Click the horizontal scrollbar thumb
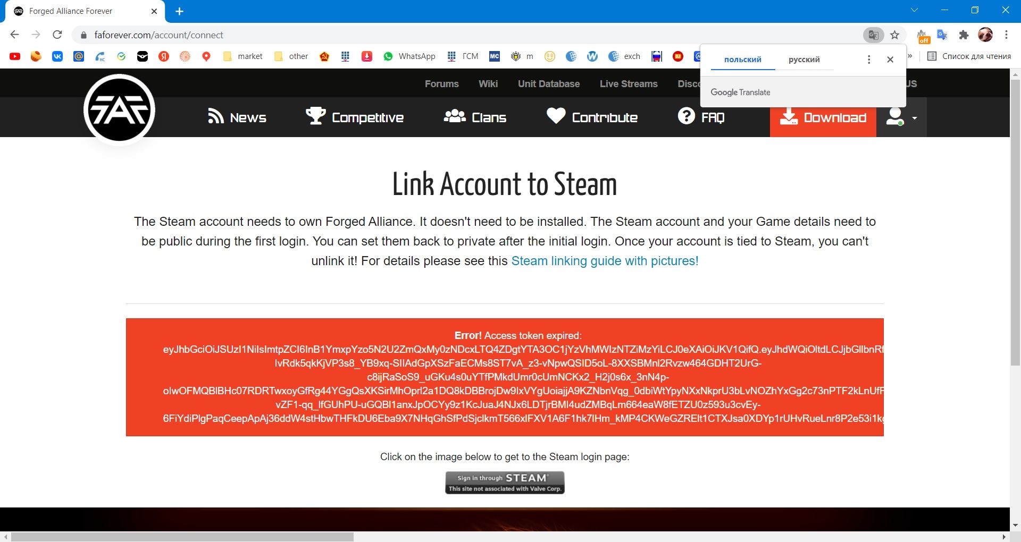Screen dimensions: 1021x542 pyautogui.click(x=182, y=537)
